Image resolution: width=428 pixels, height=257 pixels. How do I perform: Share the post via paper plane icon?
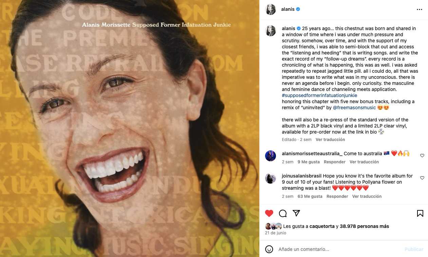(296, 213)
